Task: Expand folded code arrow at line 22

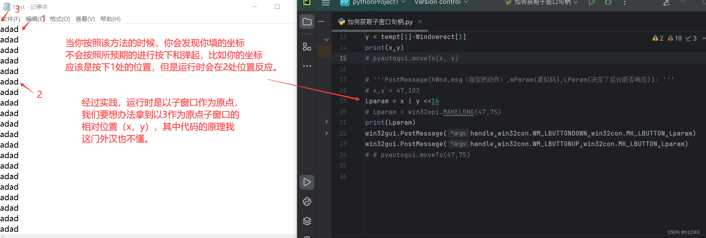Action: coord(326,133)
